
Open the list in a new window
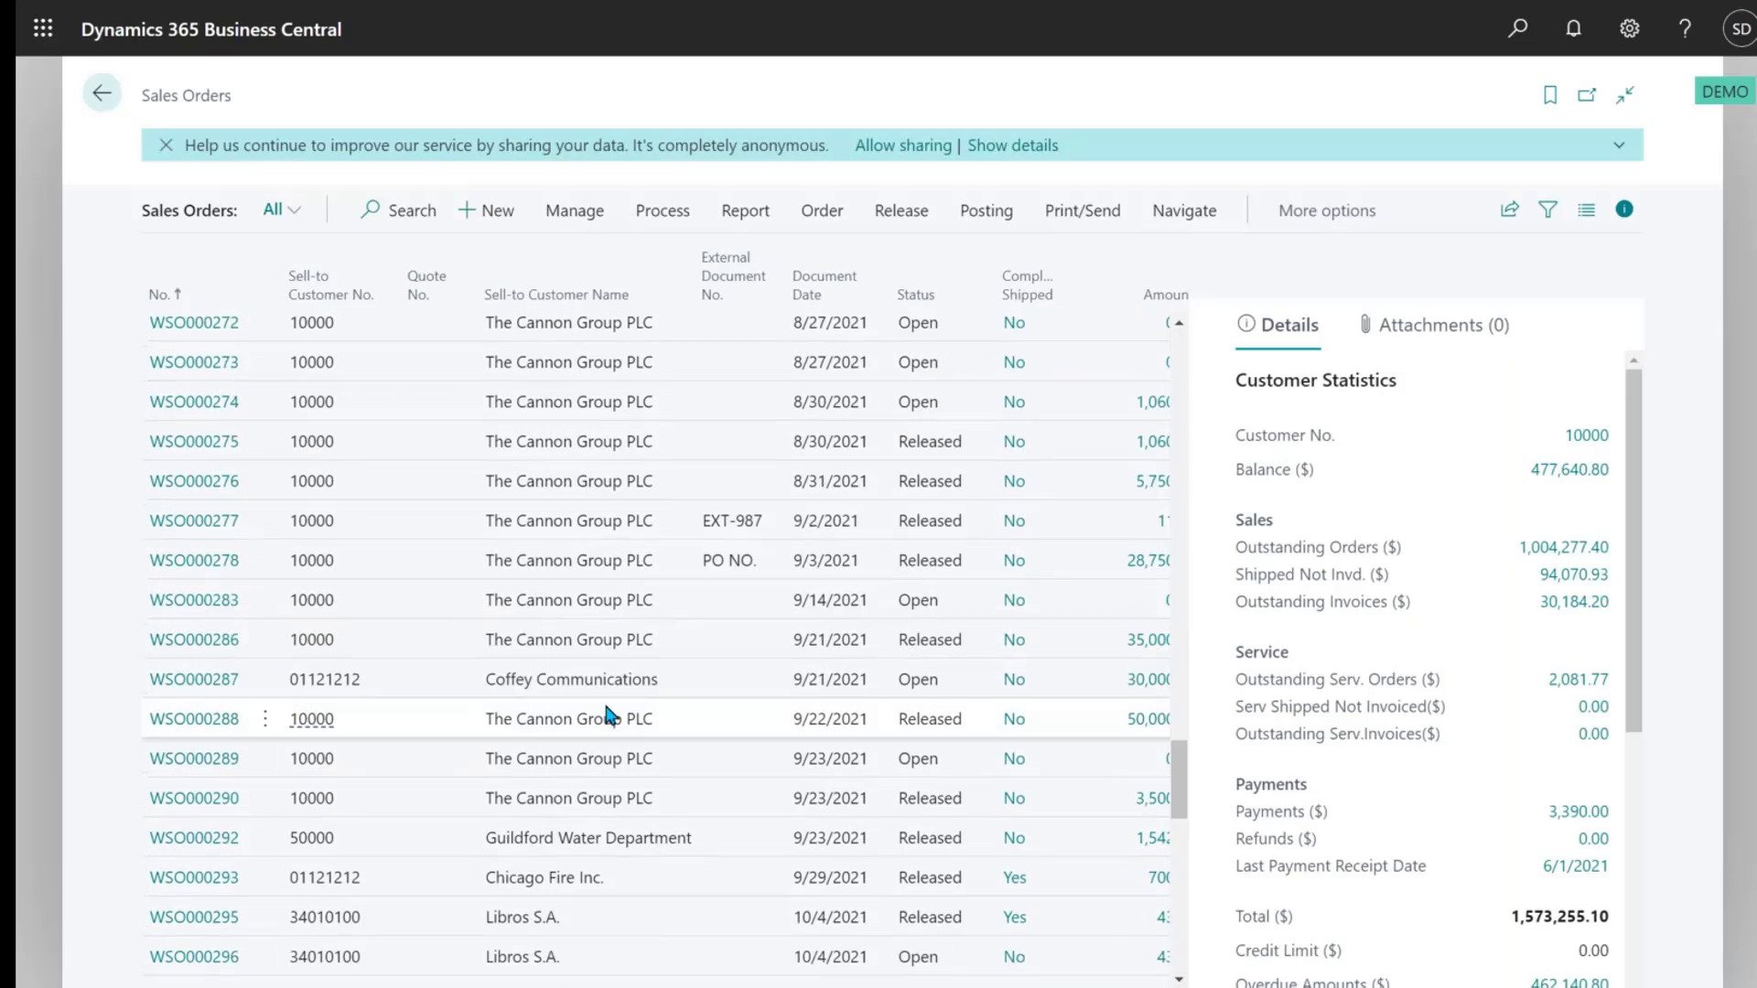[1588, 94]
